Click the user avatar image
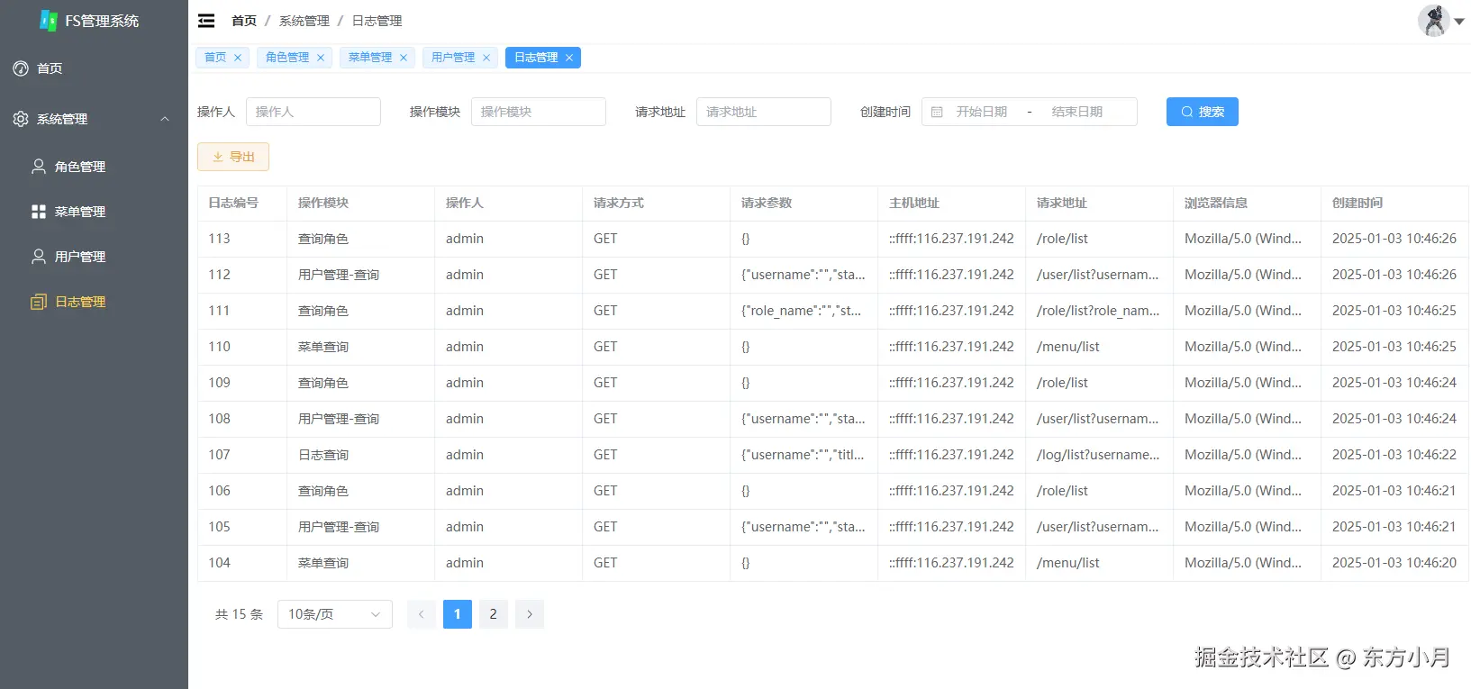The height and width of the screenshot is (689, 1471). coord(1433,21)
